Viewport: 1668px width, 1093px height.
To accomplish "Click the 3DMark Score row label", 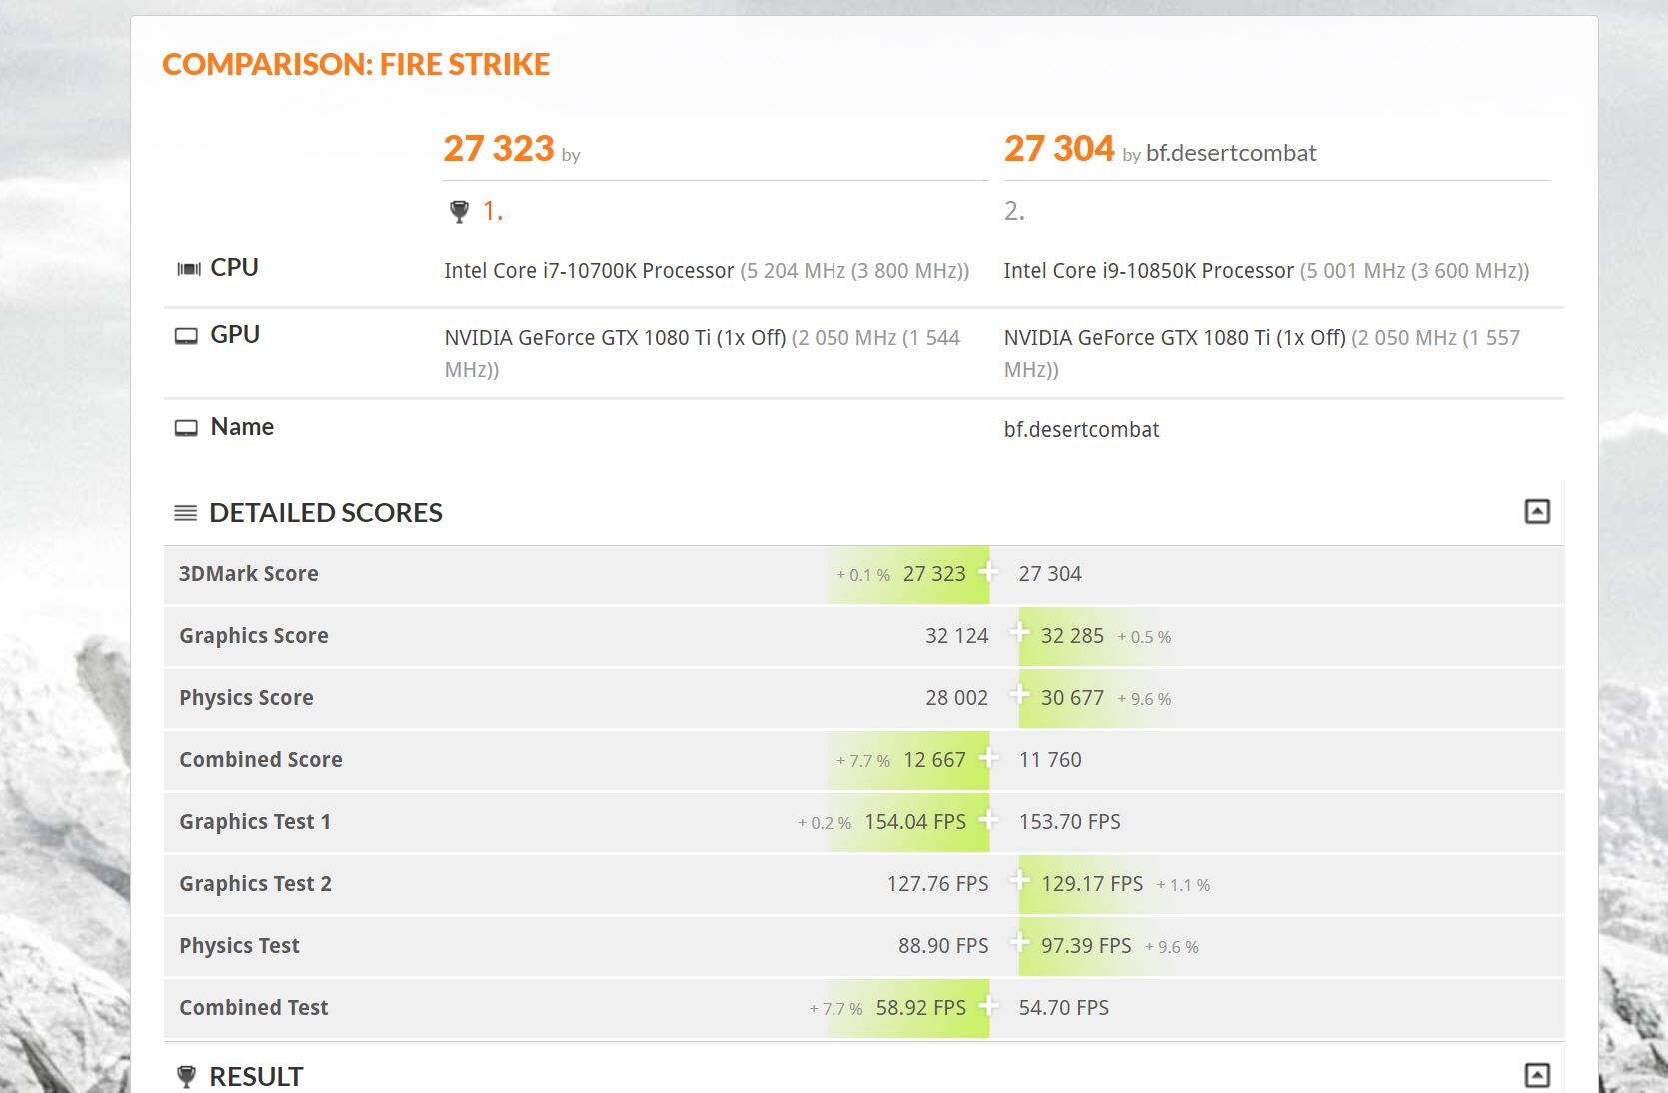I will 249,574.
